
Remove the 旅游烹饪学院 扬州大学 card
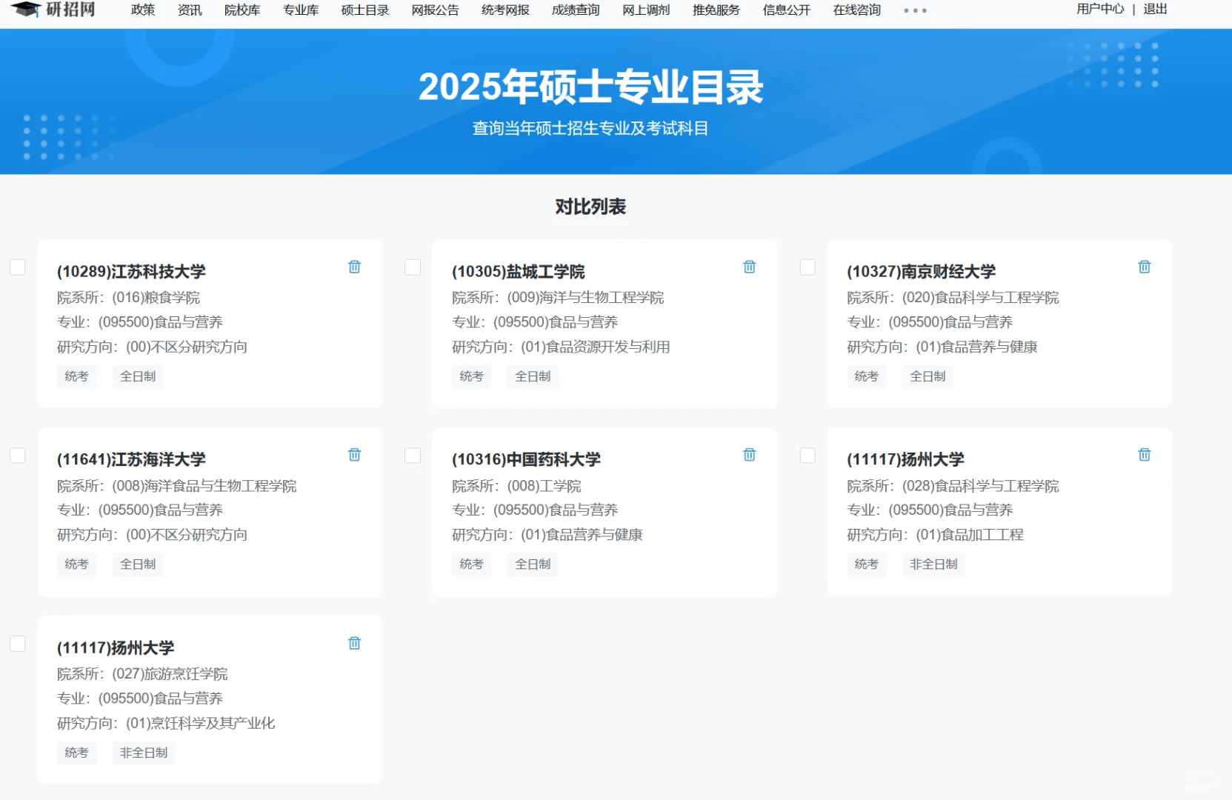click(354, 643)
